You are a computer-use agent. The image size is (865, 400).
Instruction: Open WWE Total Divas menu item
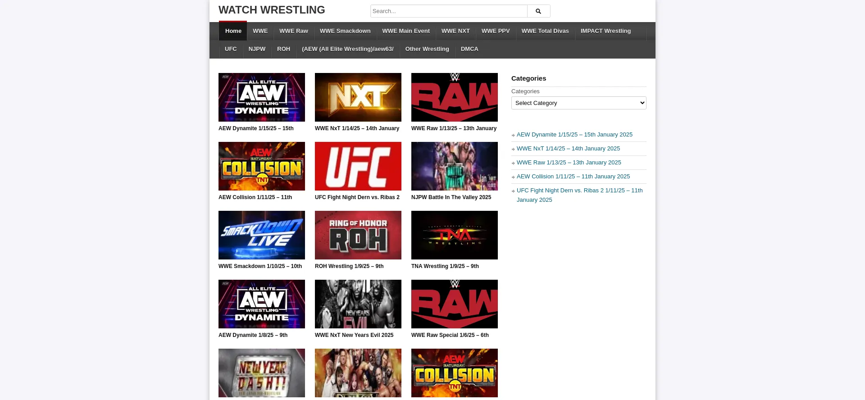(x=545, y=31)
